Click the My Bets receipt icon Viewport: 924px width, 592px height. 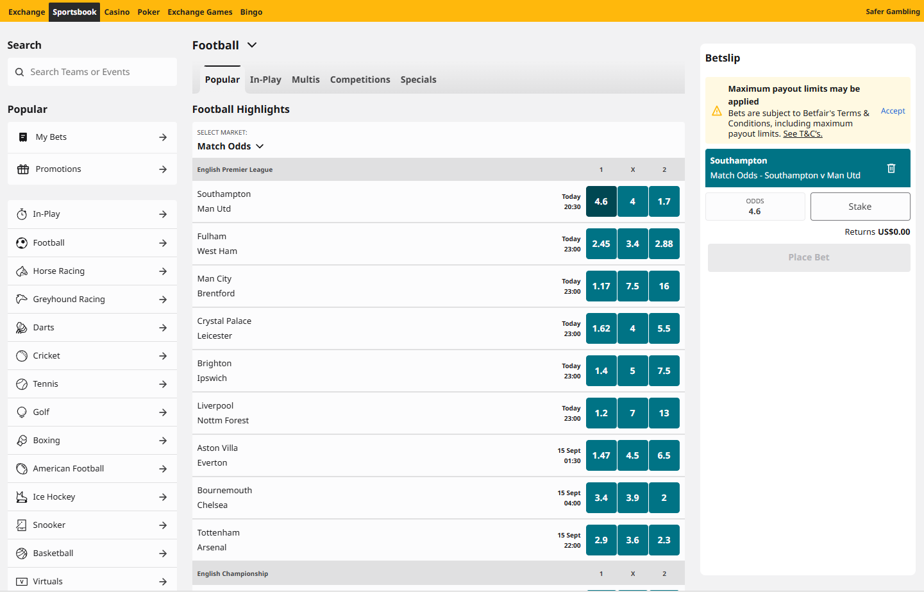click(23, 137)
